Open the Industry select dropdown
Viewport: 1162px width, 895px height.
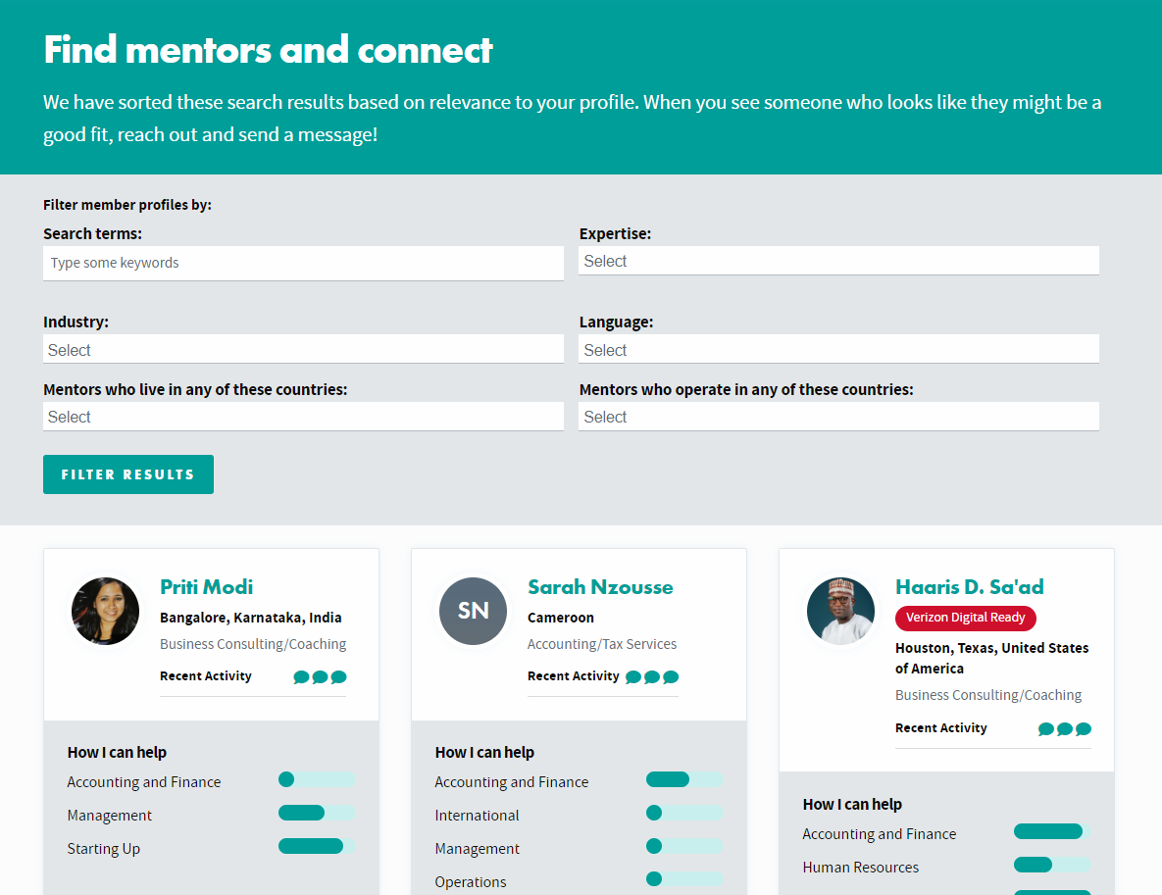[303, 349]
